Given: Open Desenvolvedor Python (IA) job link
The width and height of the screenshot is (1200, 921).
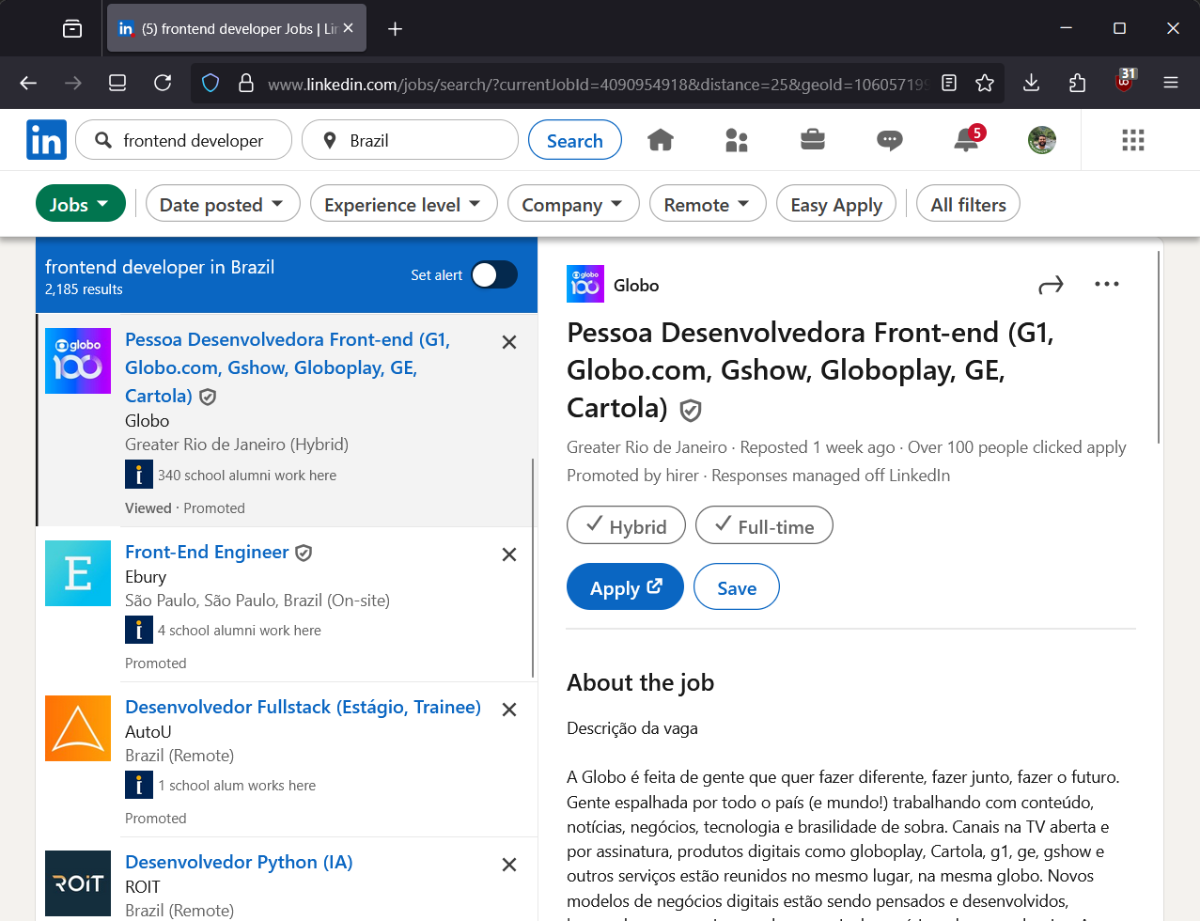Looking at the screenshot, I should (x=239, y=862).
